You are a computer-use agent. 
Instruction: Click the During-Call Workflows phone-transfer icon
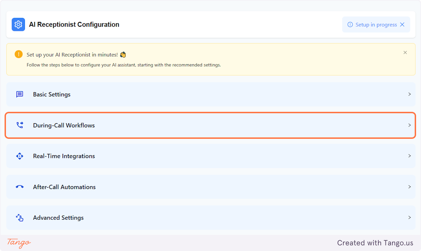[x=20, y=125]
